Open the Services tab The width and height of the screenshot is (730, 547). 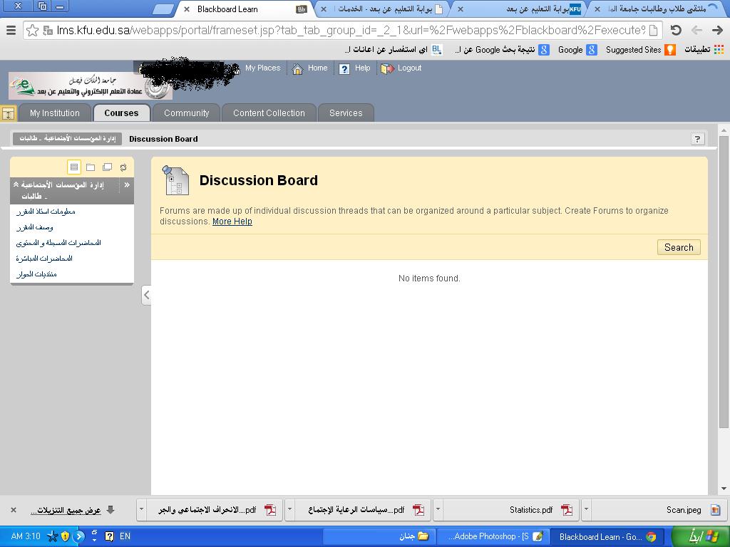pos(346,113)
